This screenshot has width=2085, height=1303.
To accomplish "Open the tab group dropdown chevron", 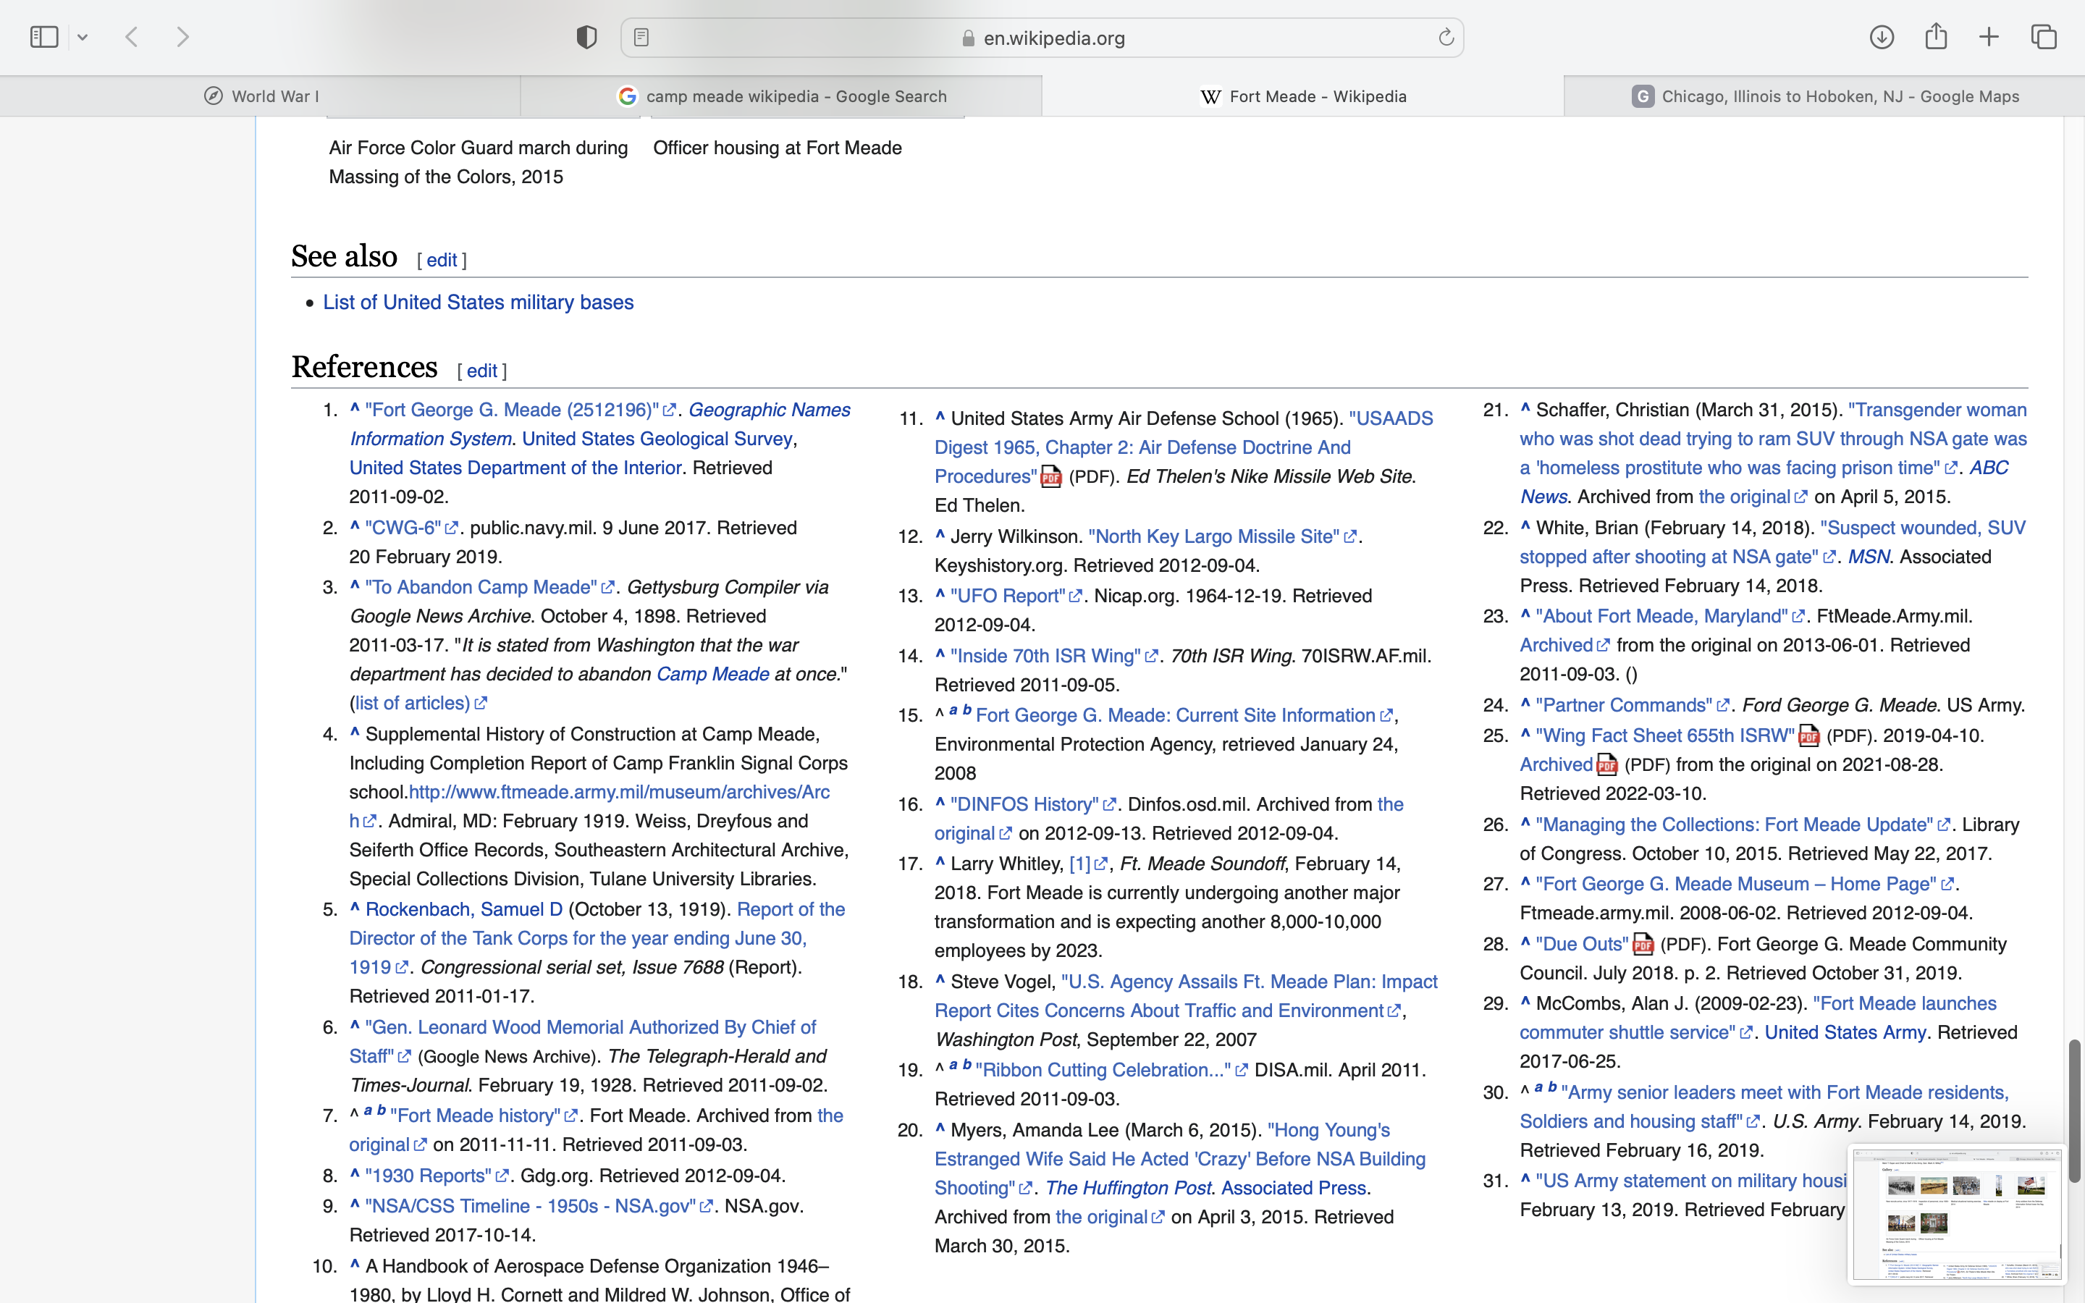I will click(x=83, y=37).
